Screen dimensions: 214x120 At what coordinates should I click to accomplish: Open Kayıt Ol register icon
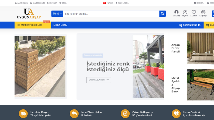pyautogui.click(x=185, y=13)
